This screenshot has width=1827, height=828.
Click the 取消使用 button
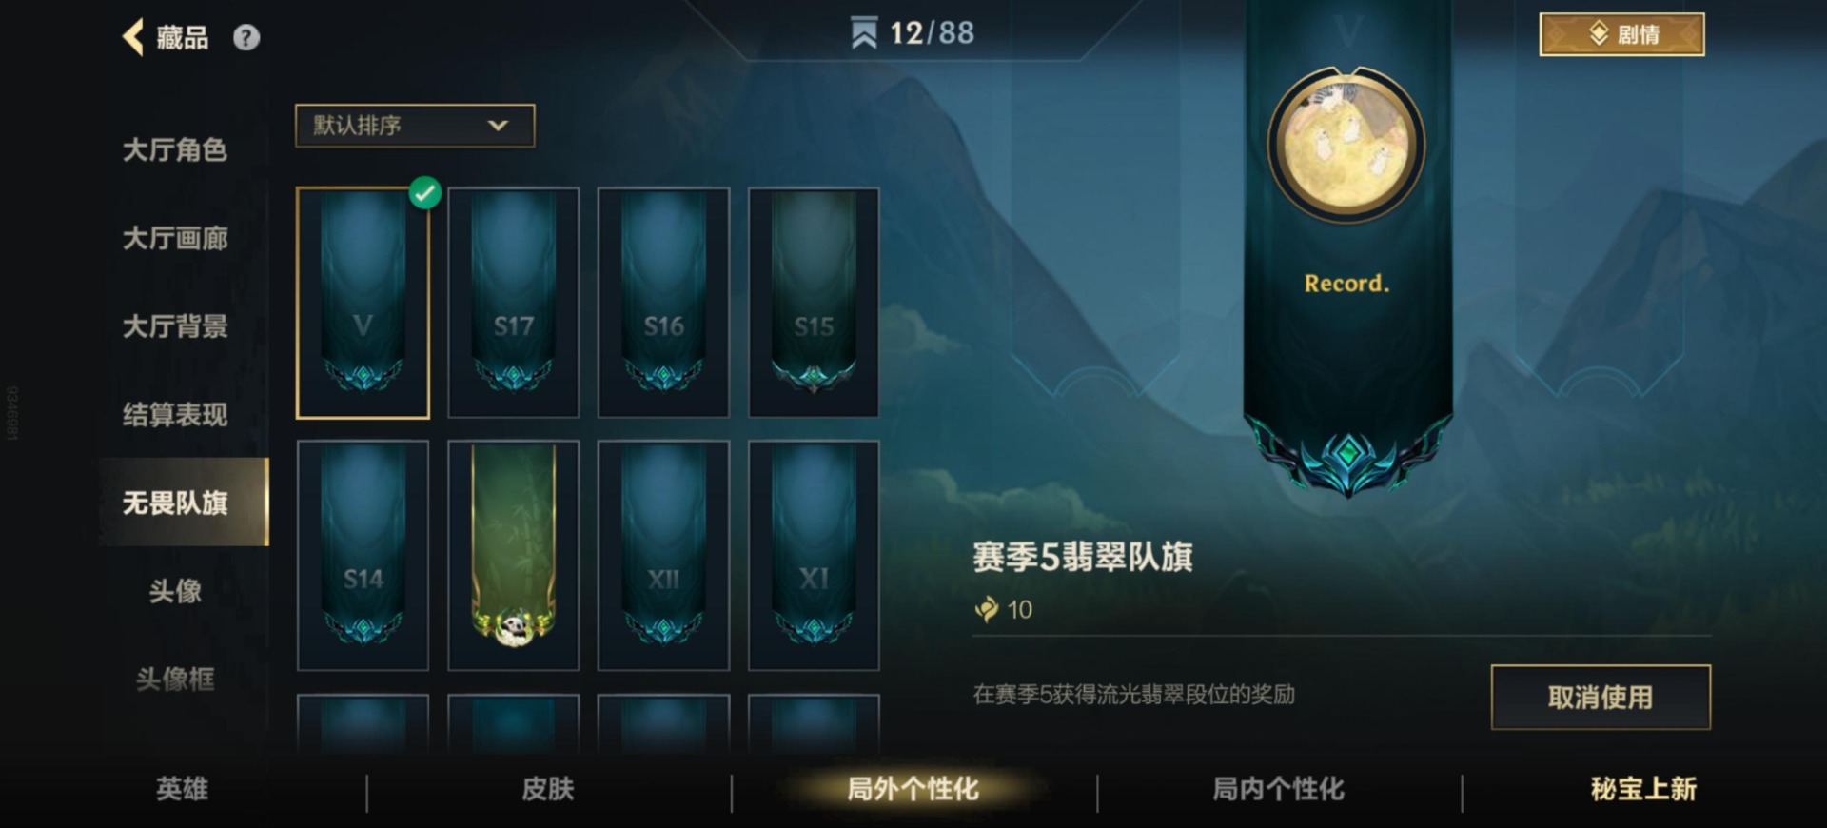pos(1601,698)
